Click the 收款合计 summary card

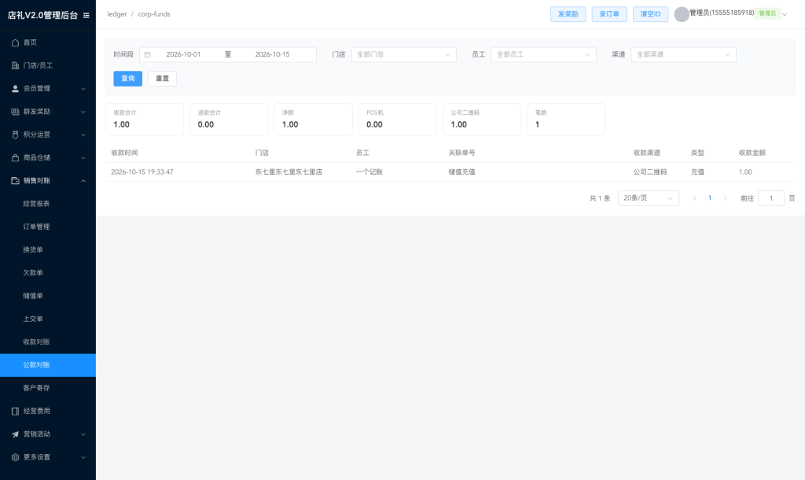145,120
